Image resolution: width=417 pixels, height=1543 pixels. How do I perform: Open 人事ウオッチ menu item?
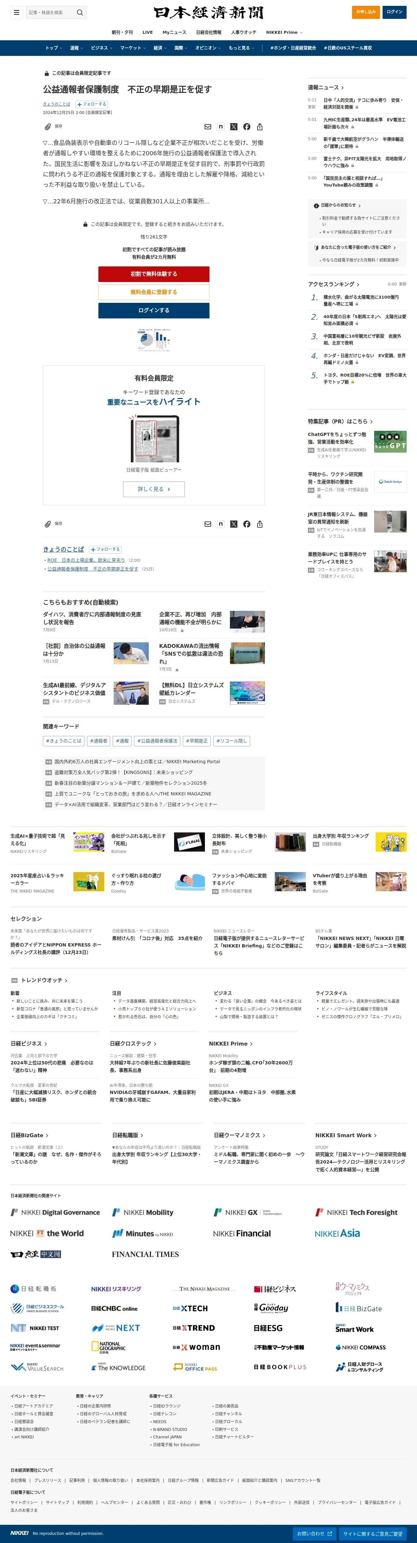(x=243, y=32)
